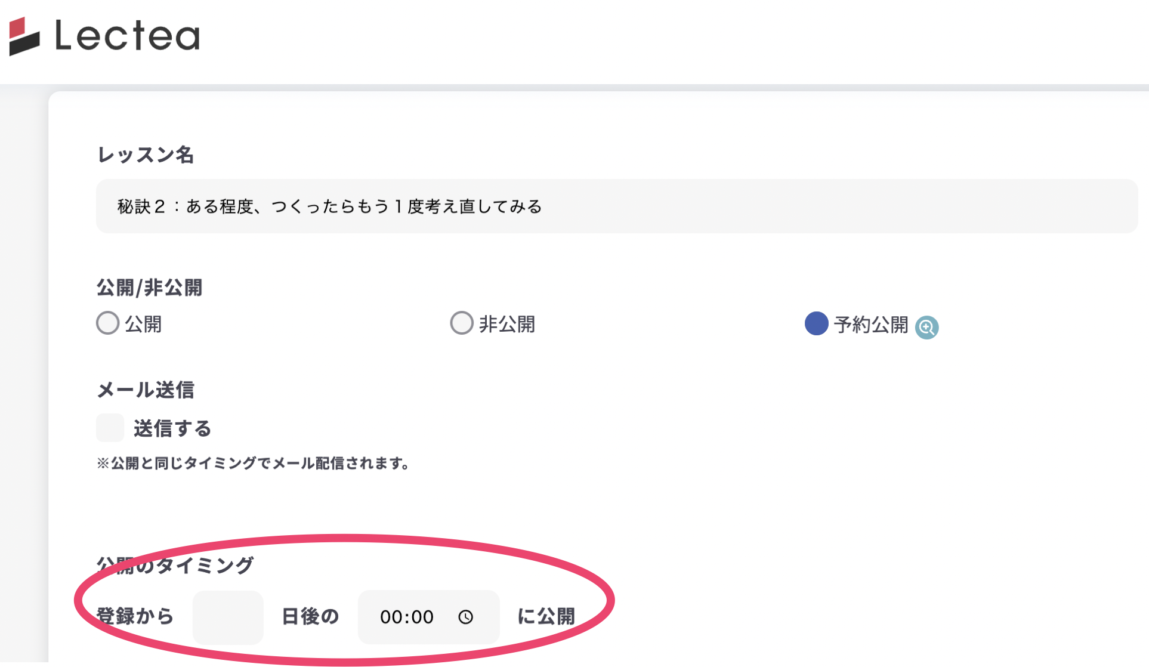Screen dimensions: 1149x667
Task: Click the Lectea wordmark text
Action: click(127, 36)
